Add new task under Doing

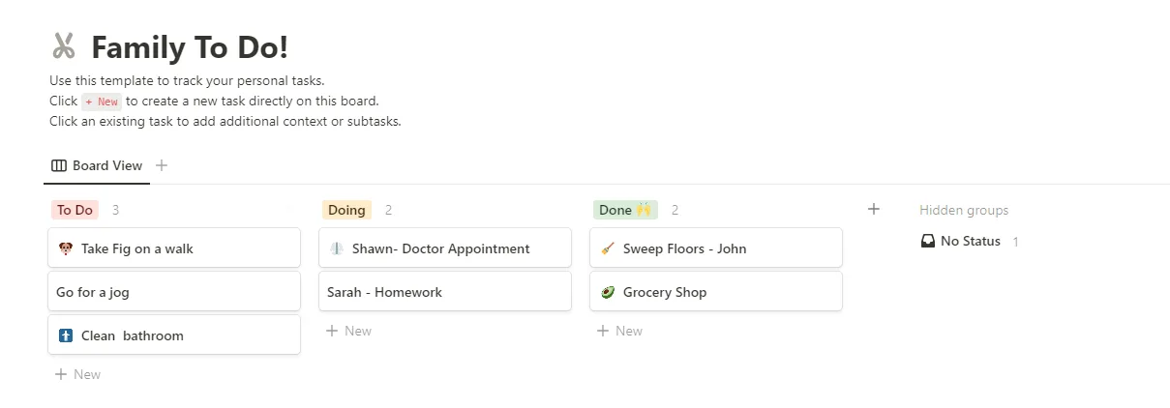348,331
